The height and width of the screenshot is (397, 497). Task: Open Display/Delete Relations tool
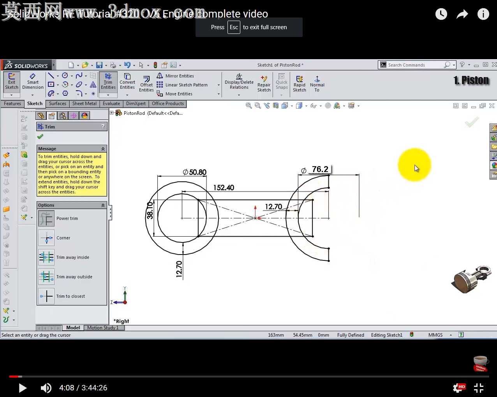[x=239, y=82]
